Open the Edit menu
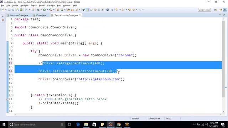228x128 pixels. (8, 6)
